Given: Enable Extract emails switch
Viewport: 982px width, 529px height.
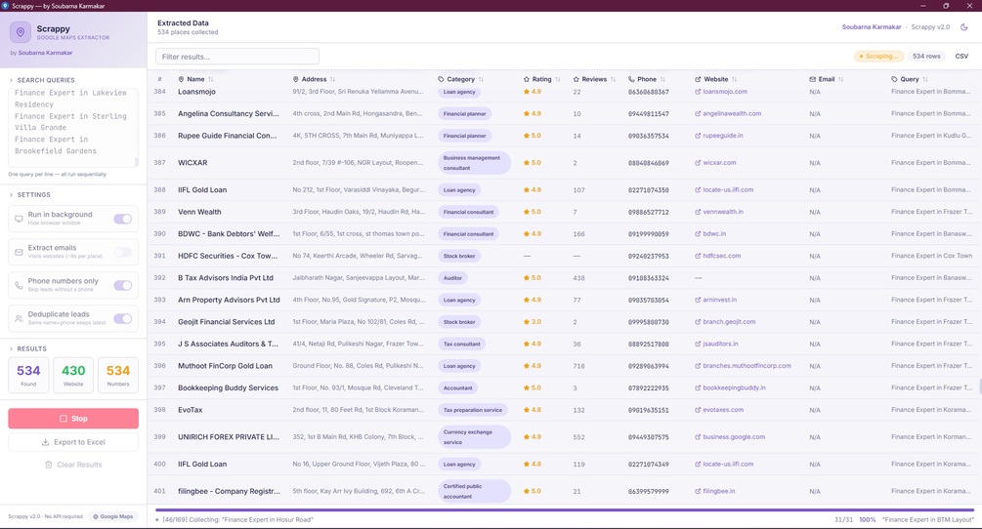Looking at the screenshot, I should [x=123, y=252].
